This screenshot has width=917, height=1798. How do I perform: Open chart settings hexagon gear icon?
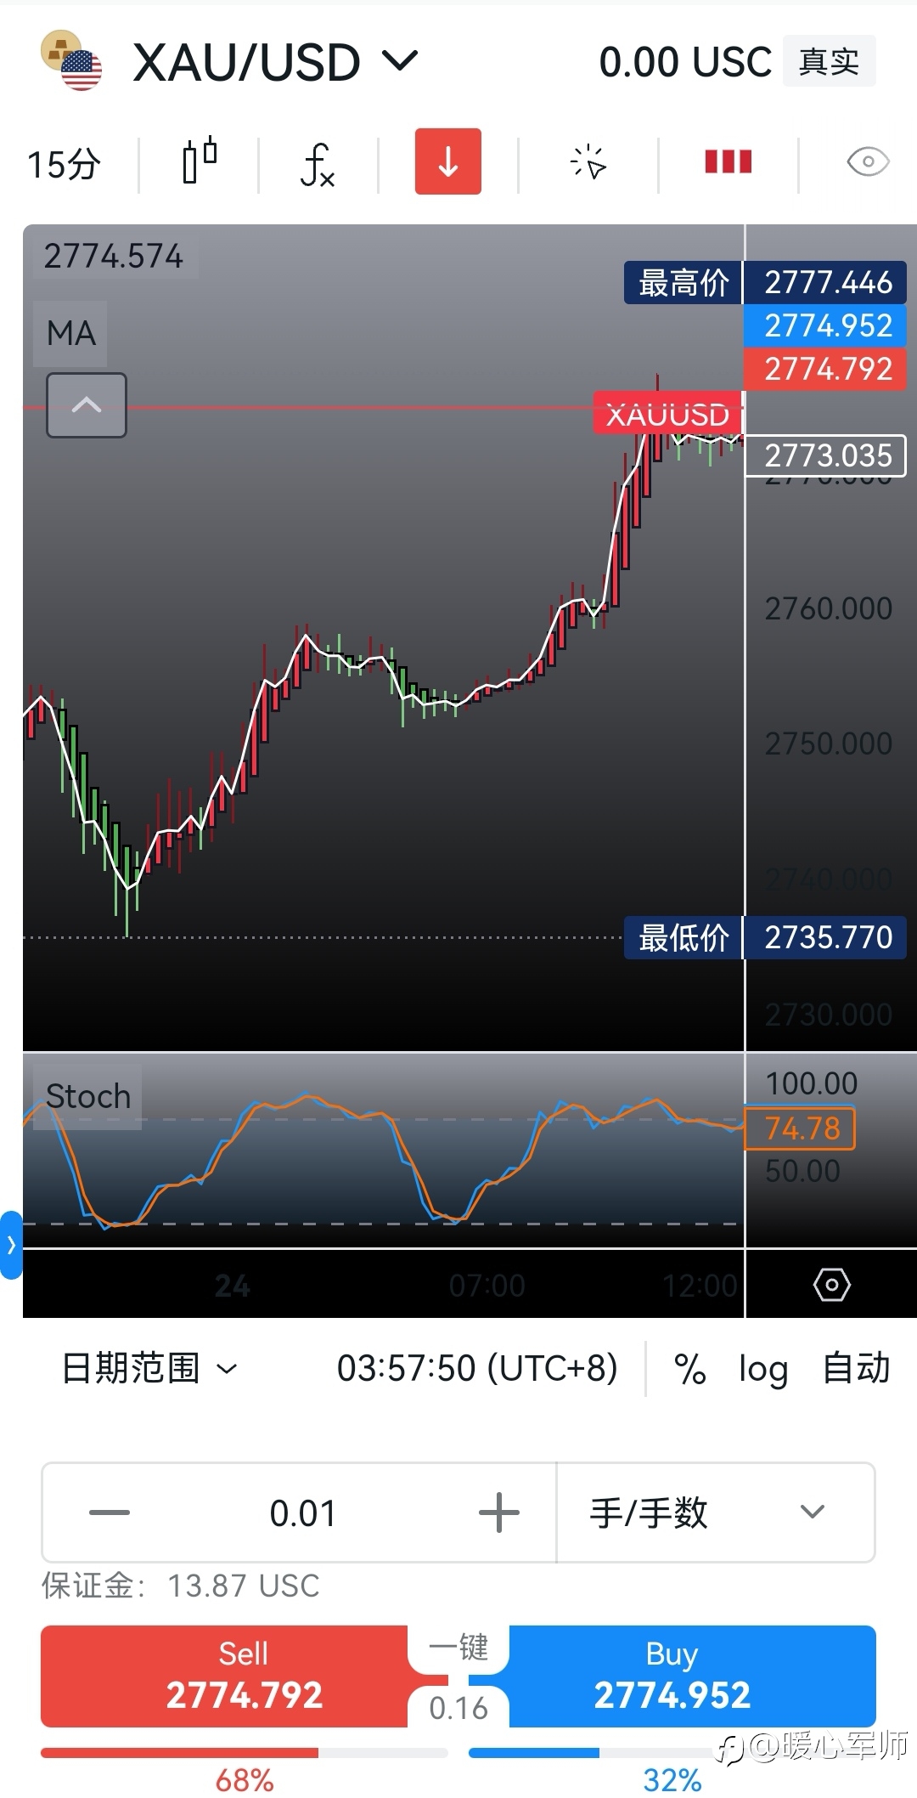point(831,1284)
